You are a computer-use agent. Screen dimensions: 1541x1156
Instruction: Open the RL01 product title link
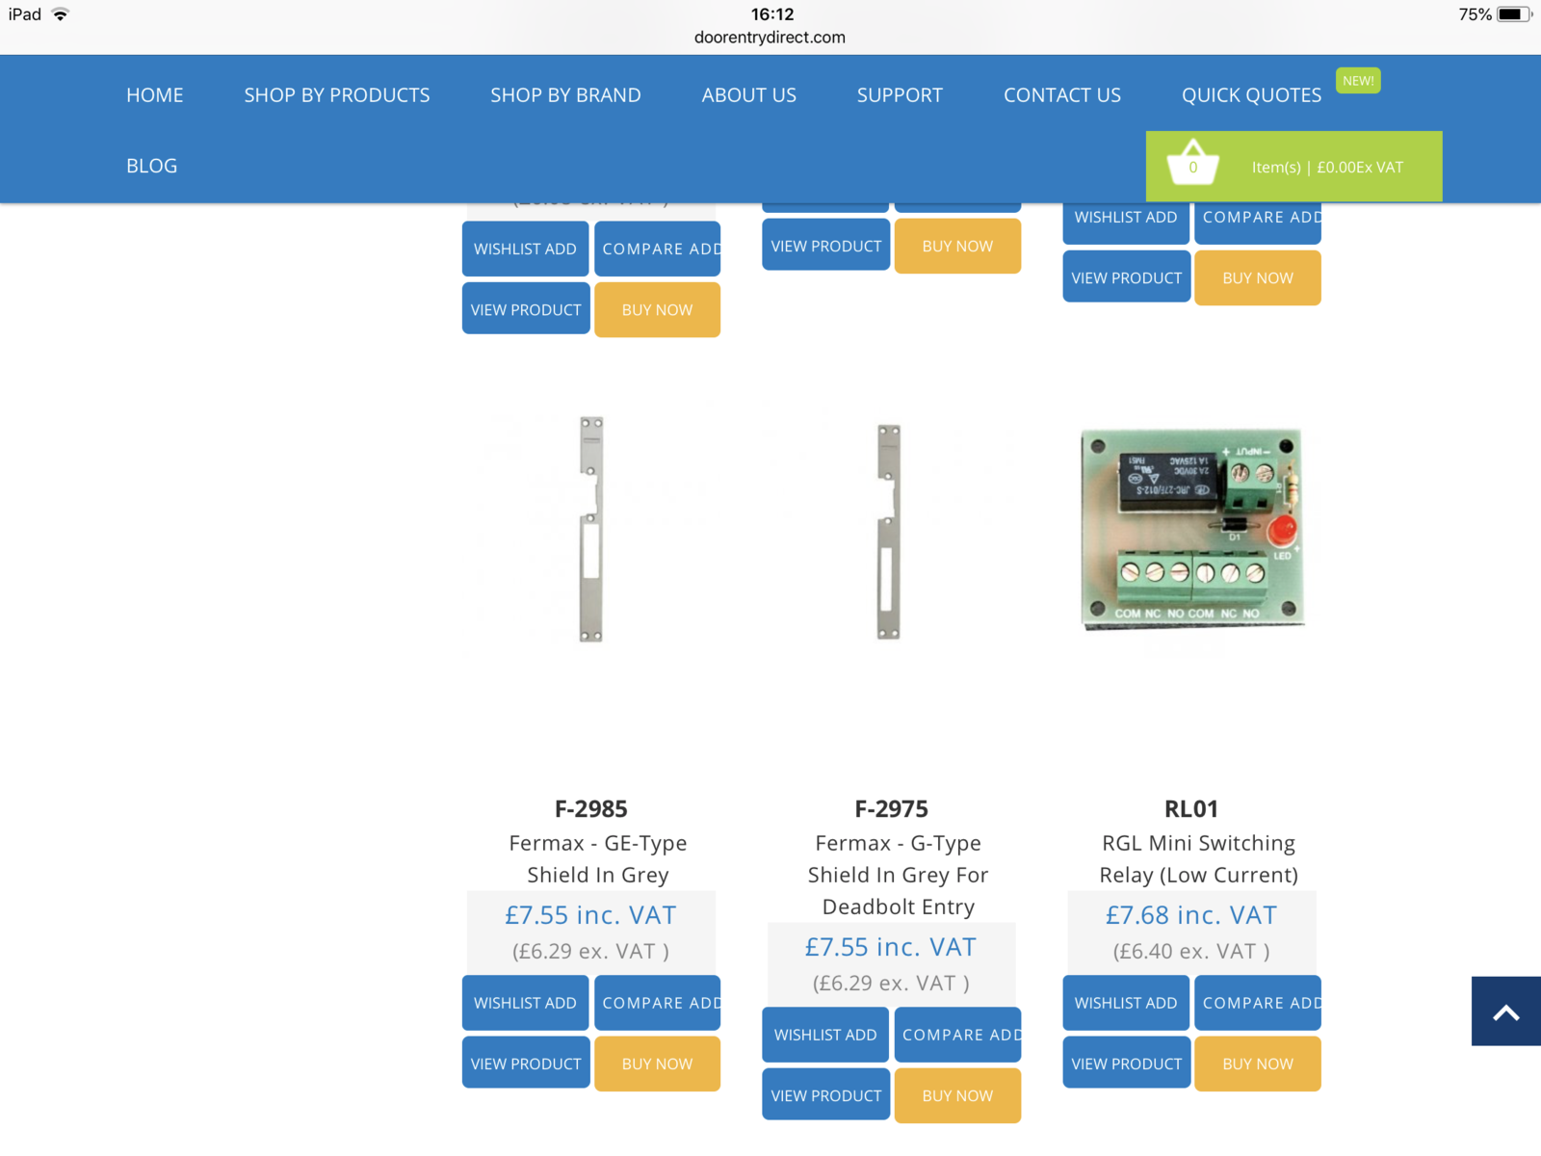click(x=1191, y=809)
